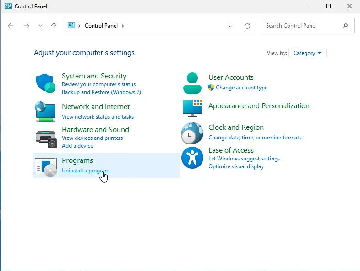Open Backup and Restore (Windows 7)
This screenshot has width=360, height=271.
[101, 92]
